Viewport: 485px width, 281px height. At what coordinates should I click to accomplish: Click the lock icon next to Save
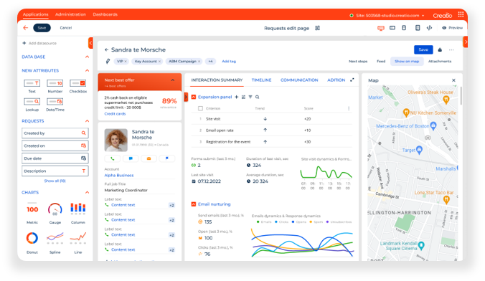click(440, 49)
